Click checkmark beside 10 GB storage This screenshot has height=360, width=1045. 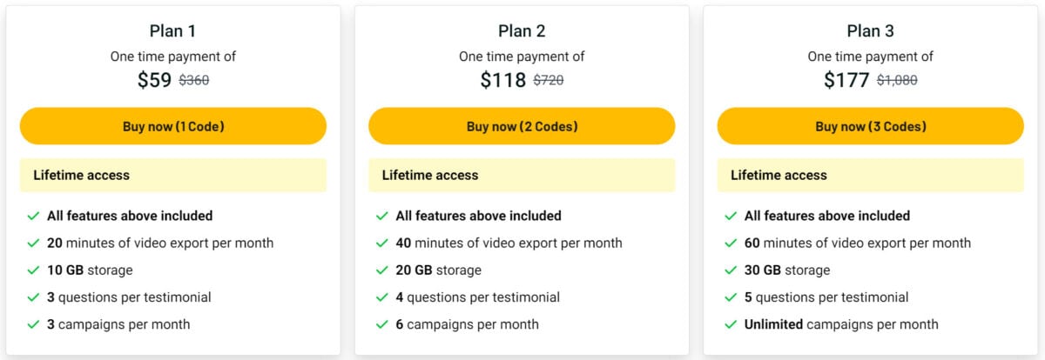point(33,270)
